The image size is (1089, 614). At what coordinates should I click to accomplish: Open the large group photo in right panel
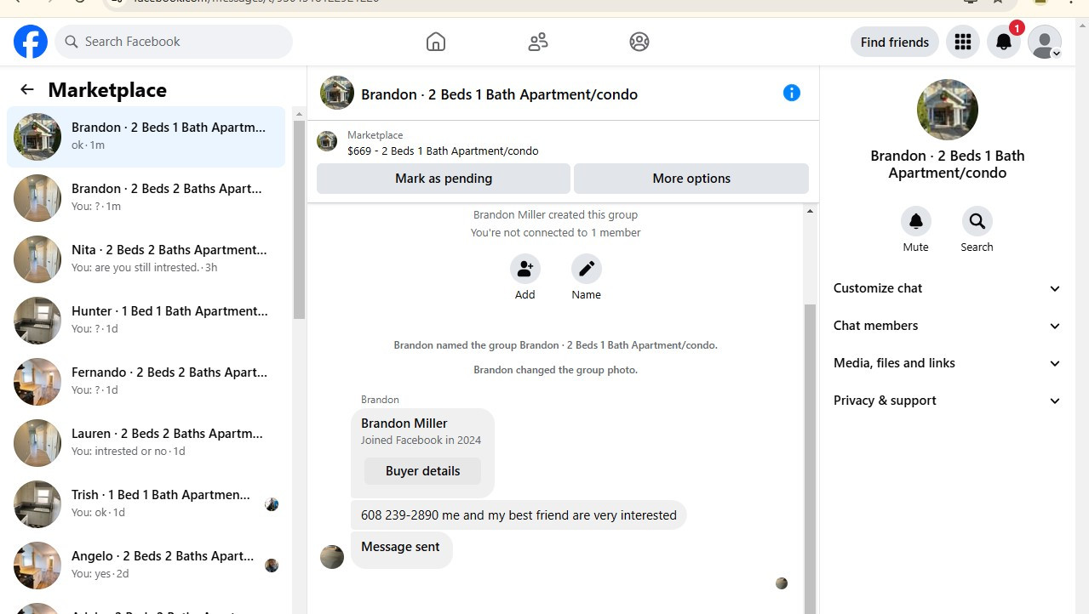point(948,110)
